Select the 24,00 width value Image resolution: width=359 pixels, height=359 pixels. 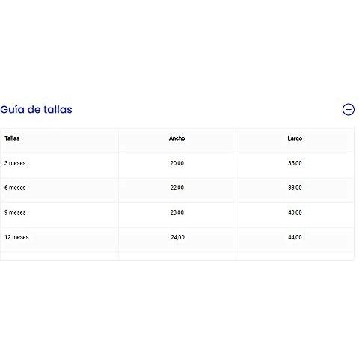point(178,237)
